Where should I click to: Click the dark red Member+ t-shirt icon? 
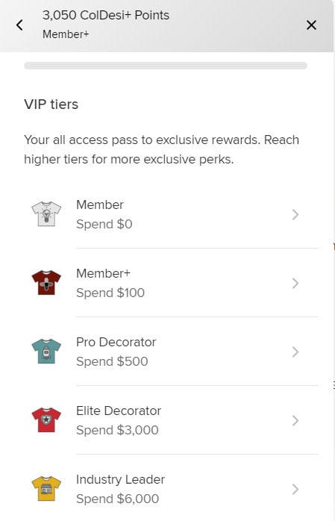pyautogui.click(x=46, y=283)
